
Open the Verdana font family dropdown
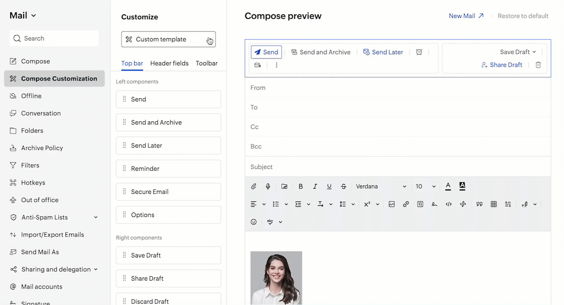(x=381, y=187)
